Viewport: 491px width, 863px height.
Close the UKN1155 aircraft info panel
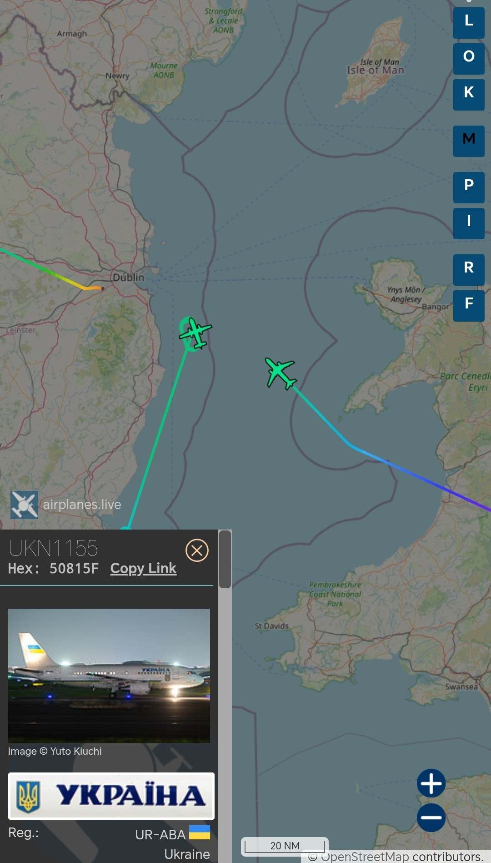tap(197, 550)
